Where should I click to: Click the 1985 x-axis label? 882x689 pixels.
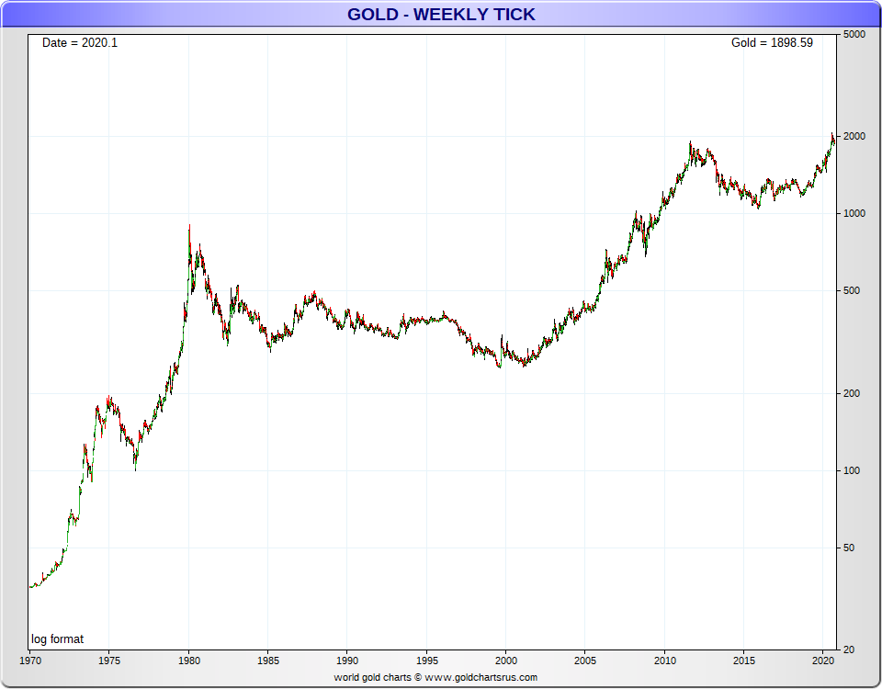pyautogui.click(x=267, y=661)
